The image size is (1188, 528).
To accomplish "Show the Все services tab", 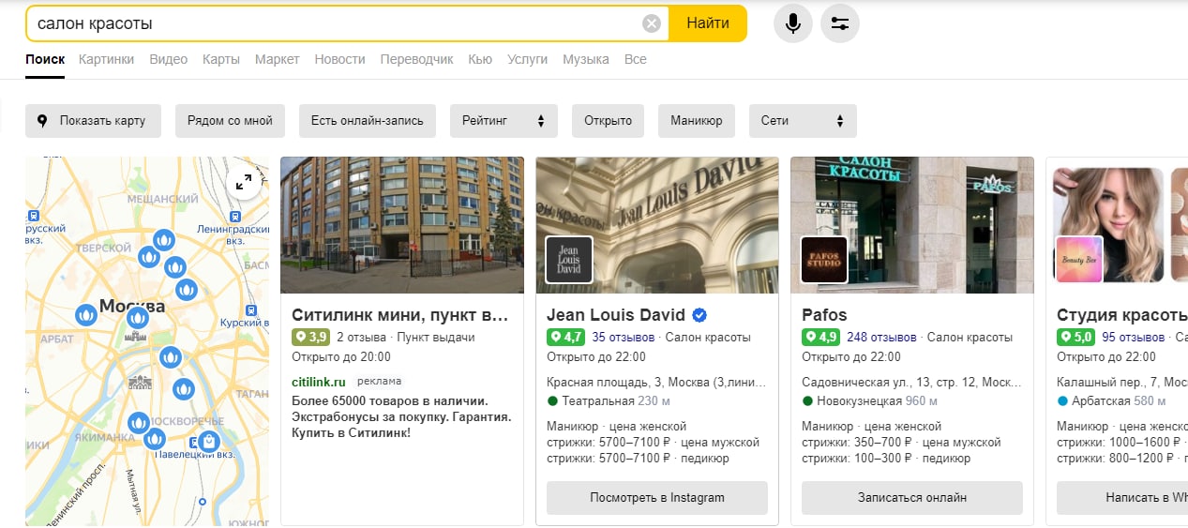I will pos(636,59).
